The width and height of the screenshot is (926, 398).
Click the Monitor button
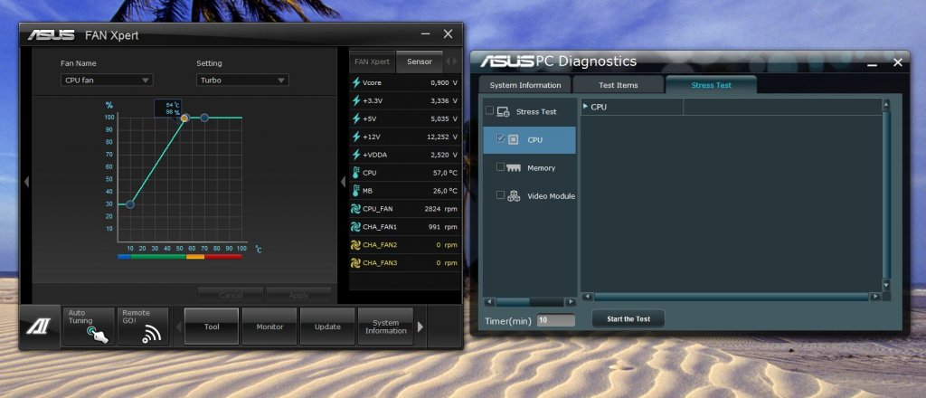click(269, 327)
